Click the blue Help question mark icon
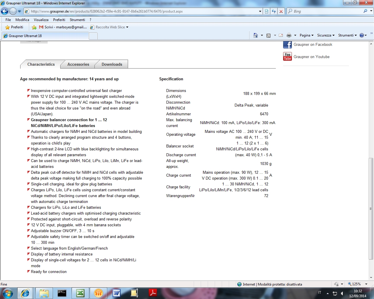The height and width of the screenshot is (299, 374). coord(362,35)
